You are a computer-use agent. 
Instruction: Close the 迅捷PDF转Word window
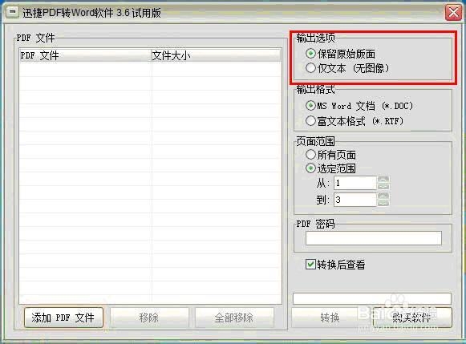click(x=453, y=13)
